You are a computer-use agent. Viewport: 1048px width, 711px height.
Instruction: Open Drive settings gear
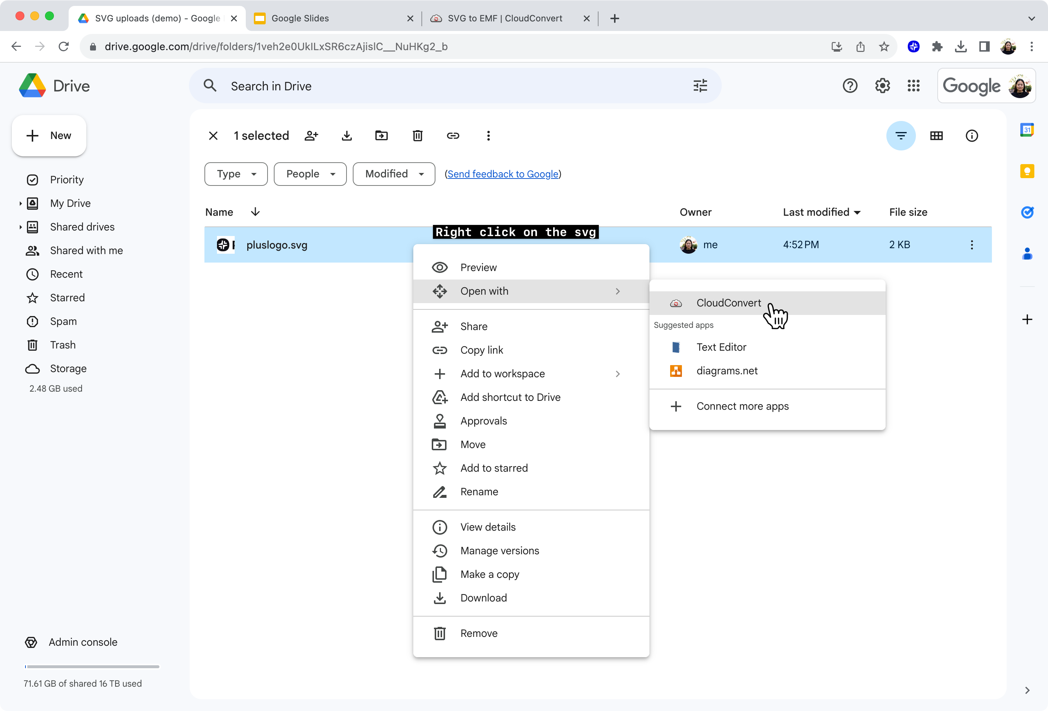[882, 86]
